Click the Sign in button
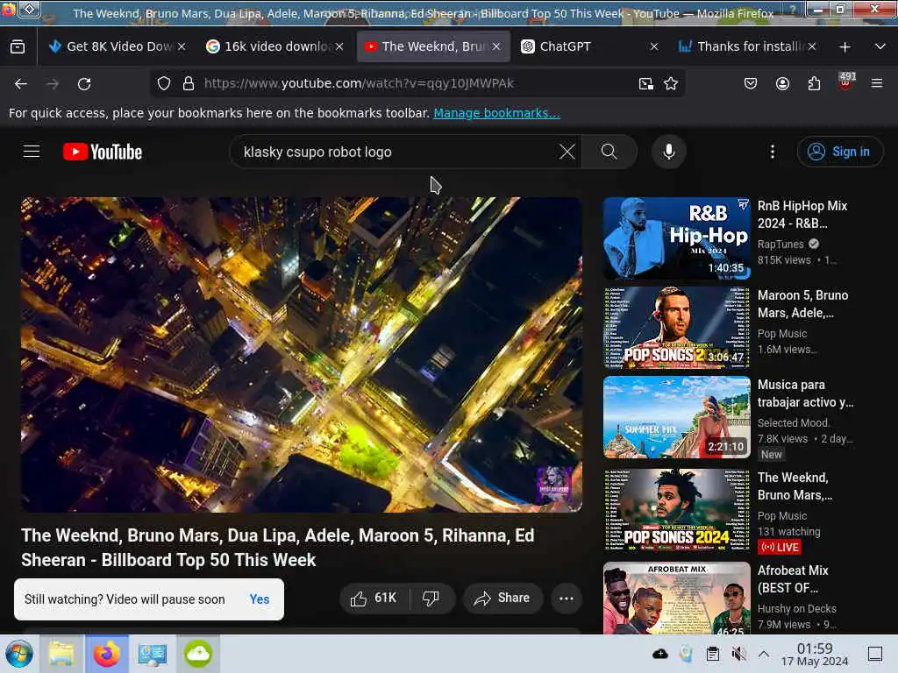The image size is (898, 673). click(x=840, y=152)
